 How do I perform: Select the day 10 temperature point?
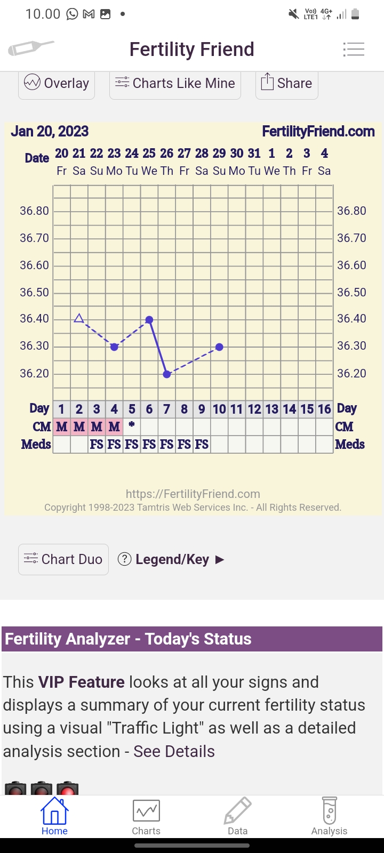click(x=219, y=347)
